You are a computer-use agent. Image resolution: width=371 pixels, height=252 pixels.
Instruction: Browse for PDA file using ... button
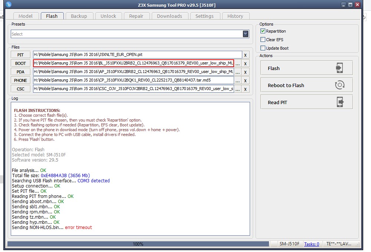click(237, 72)
